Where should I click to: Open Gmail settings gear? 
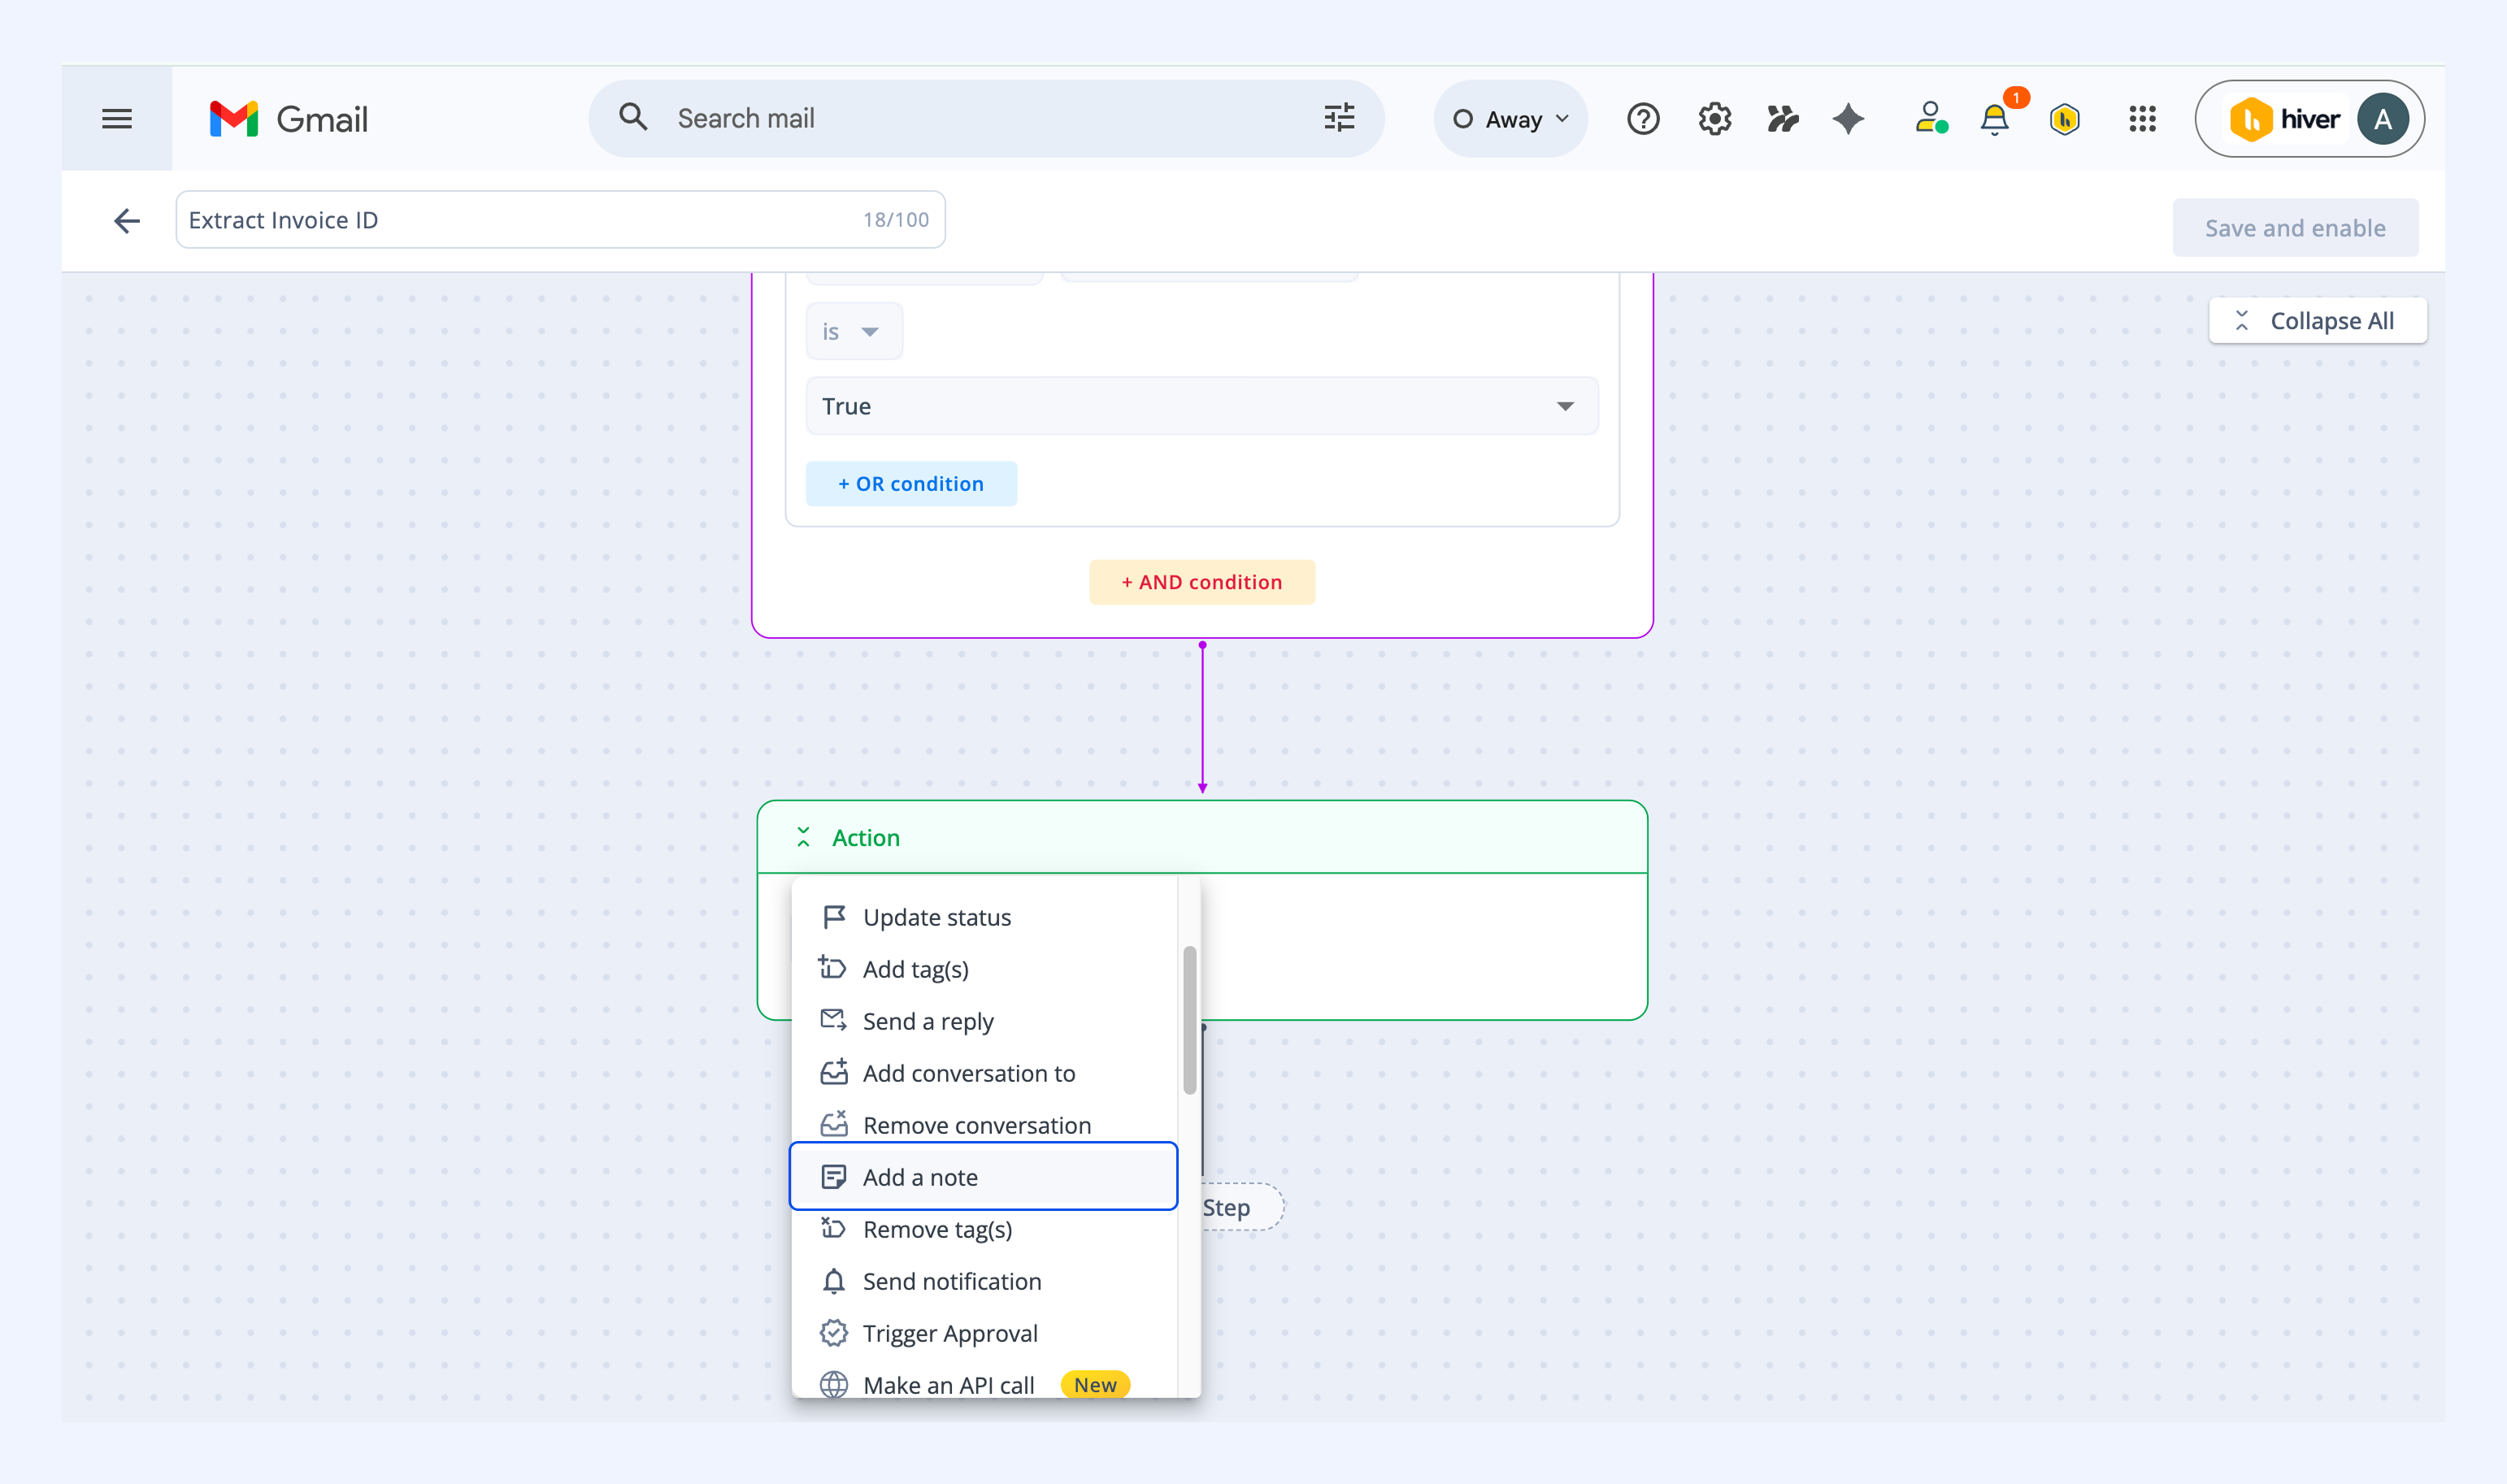(1714, 119)
